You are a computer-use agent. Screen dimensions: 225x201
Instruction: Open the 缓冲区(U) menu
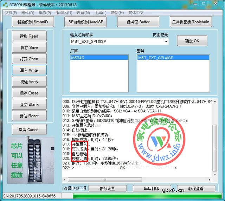pos(64,13)
